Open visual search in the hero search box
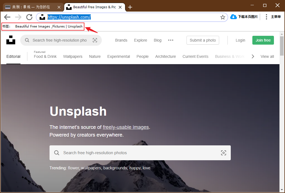This screenshot has height=193, width=285. coord(223,153)
